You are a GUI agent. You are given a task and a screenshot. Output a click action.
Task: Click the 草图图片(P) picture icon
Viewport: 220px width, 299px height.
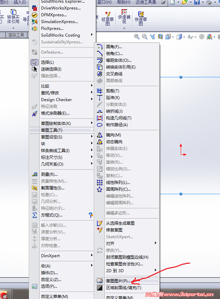point(99,281)
